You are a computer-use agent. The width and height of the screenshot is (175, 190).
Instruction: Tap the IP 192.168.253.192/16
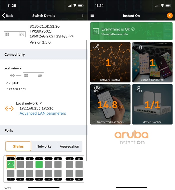pyautogui.click(x=36, y=108)
